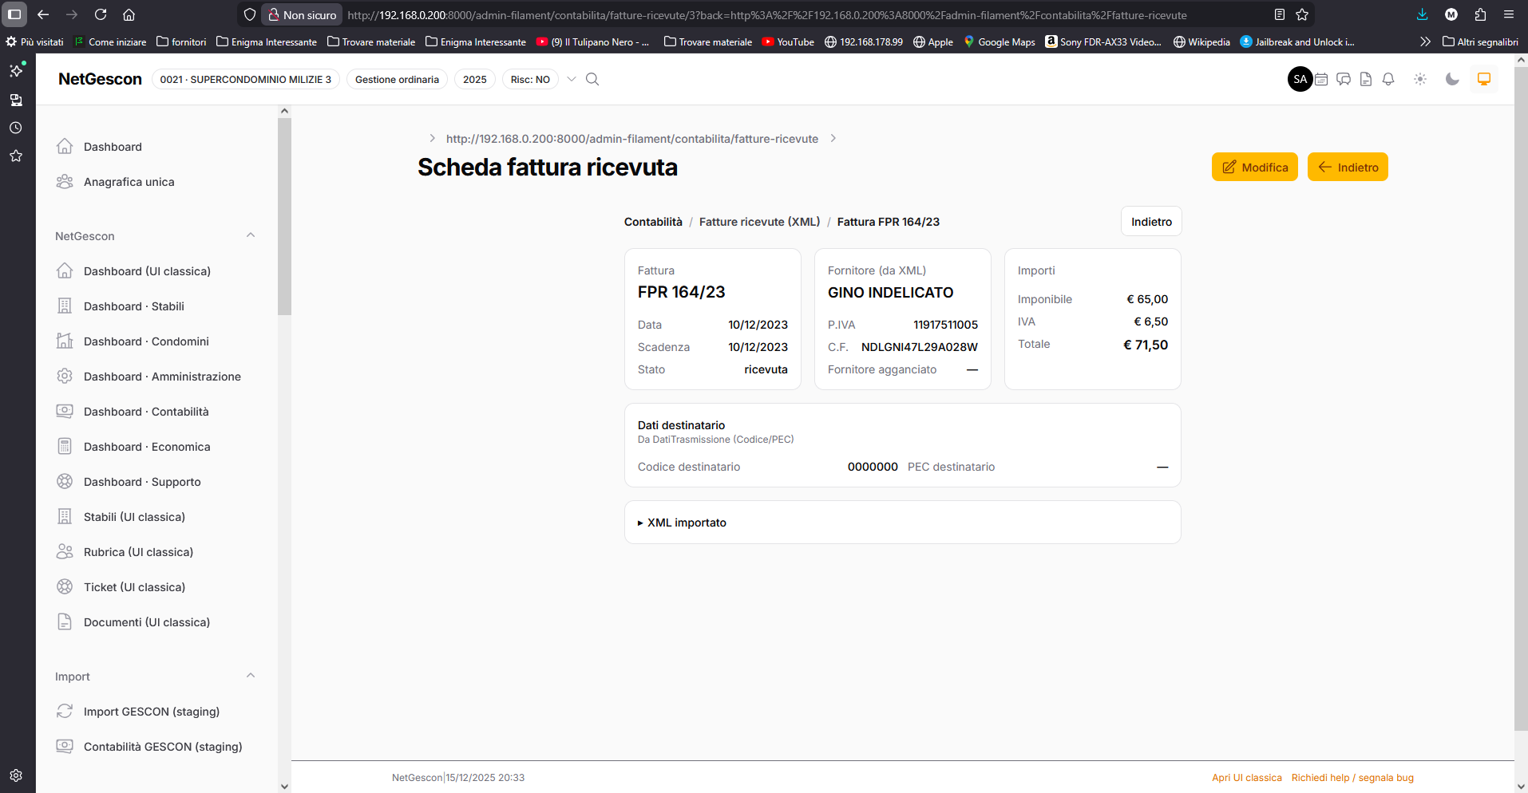Open the calendar icon in the top bar

pyautogui.click(x=1321, y=79)
